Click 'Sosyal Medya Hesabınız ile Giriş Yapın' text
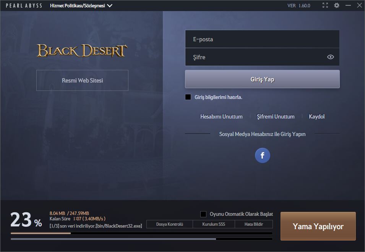Image resolution: width=365 pixels, height=252 pixels. click(262, 134)
